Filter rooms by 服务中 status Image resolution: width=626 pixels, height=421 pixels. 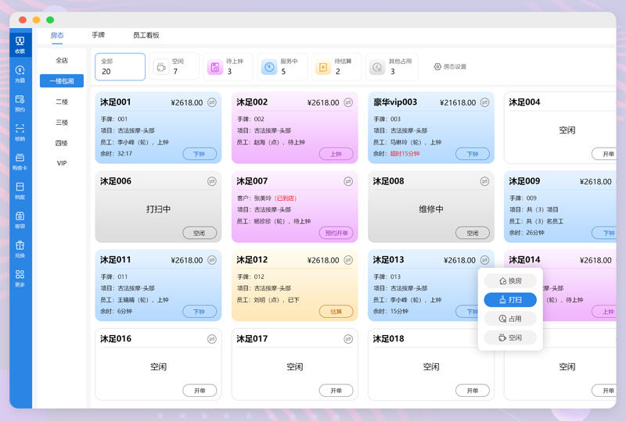coord(282,67)
